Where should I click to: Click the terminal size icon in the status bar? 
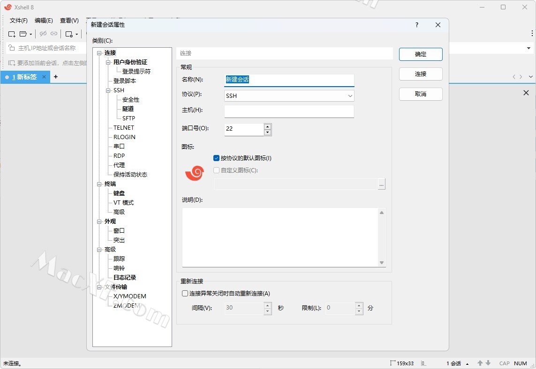pyautogui.click(x=393, y=363)
